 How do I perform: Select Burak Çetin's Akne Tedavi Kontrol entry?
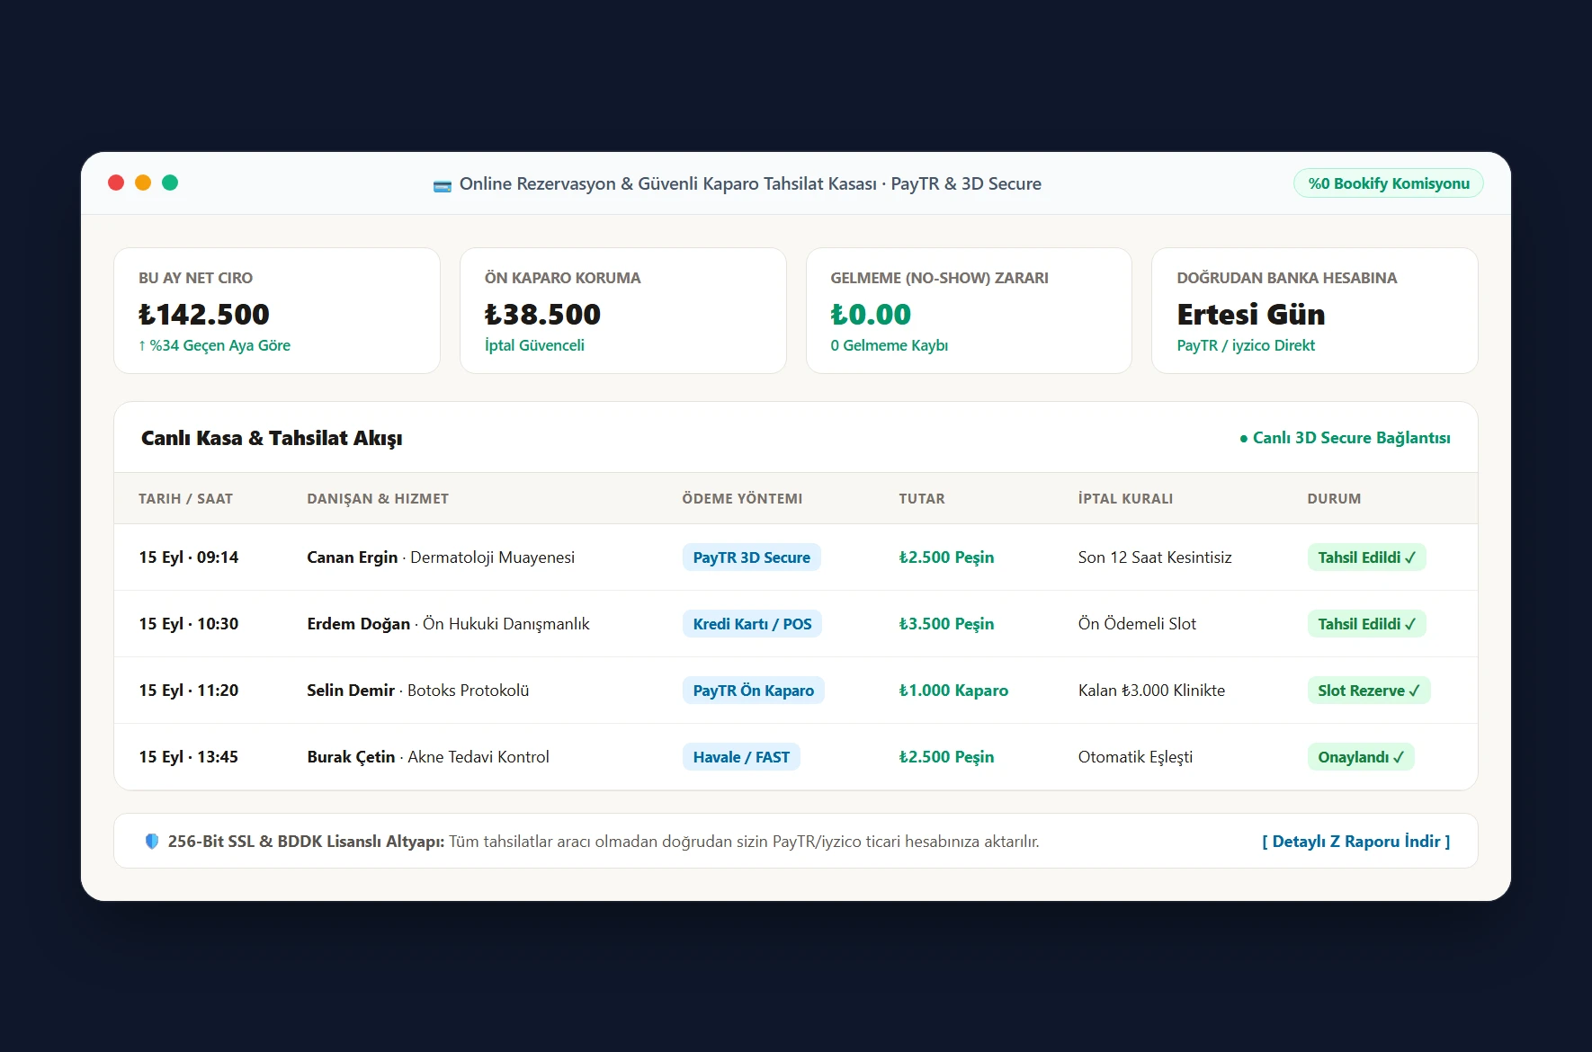pos(428,757)
